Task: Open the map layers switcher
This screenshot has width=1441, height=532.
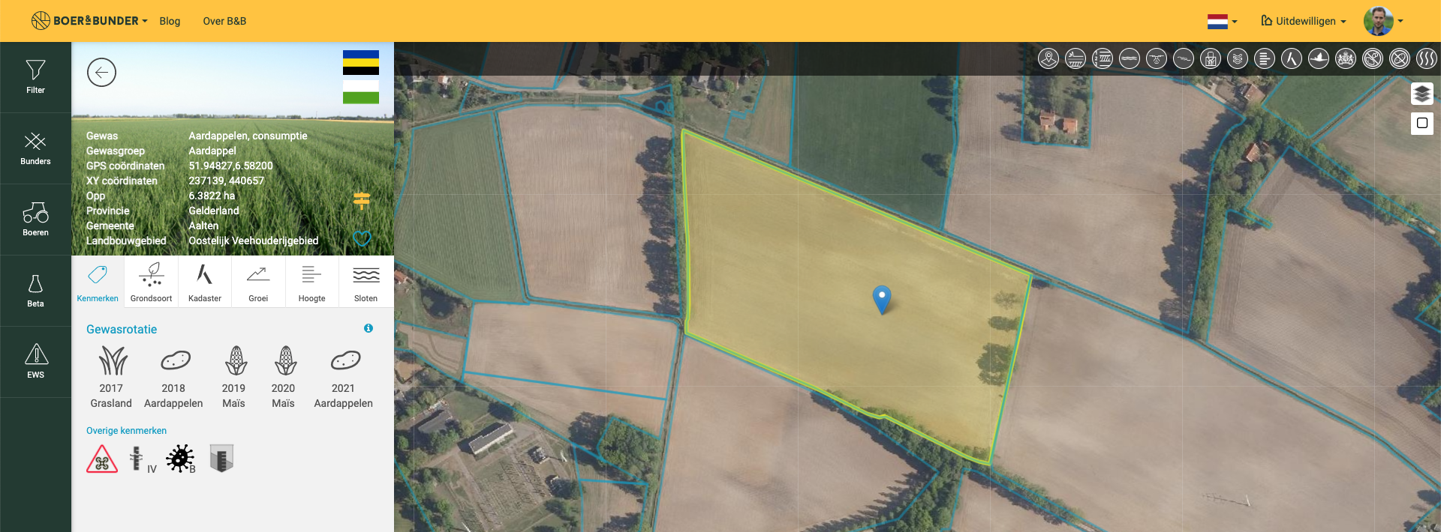Action: click(1421, 94)
